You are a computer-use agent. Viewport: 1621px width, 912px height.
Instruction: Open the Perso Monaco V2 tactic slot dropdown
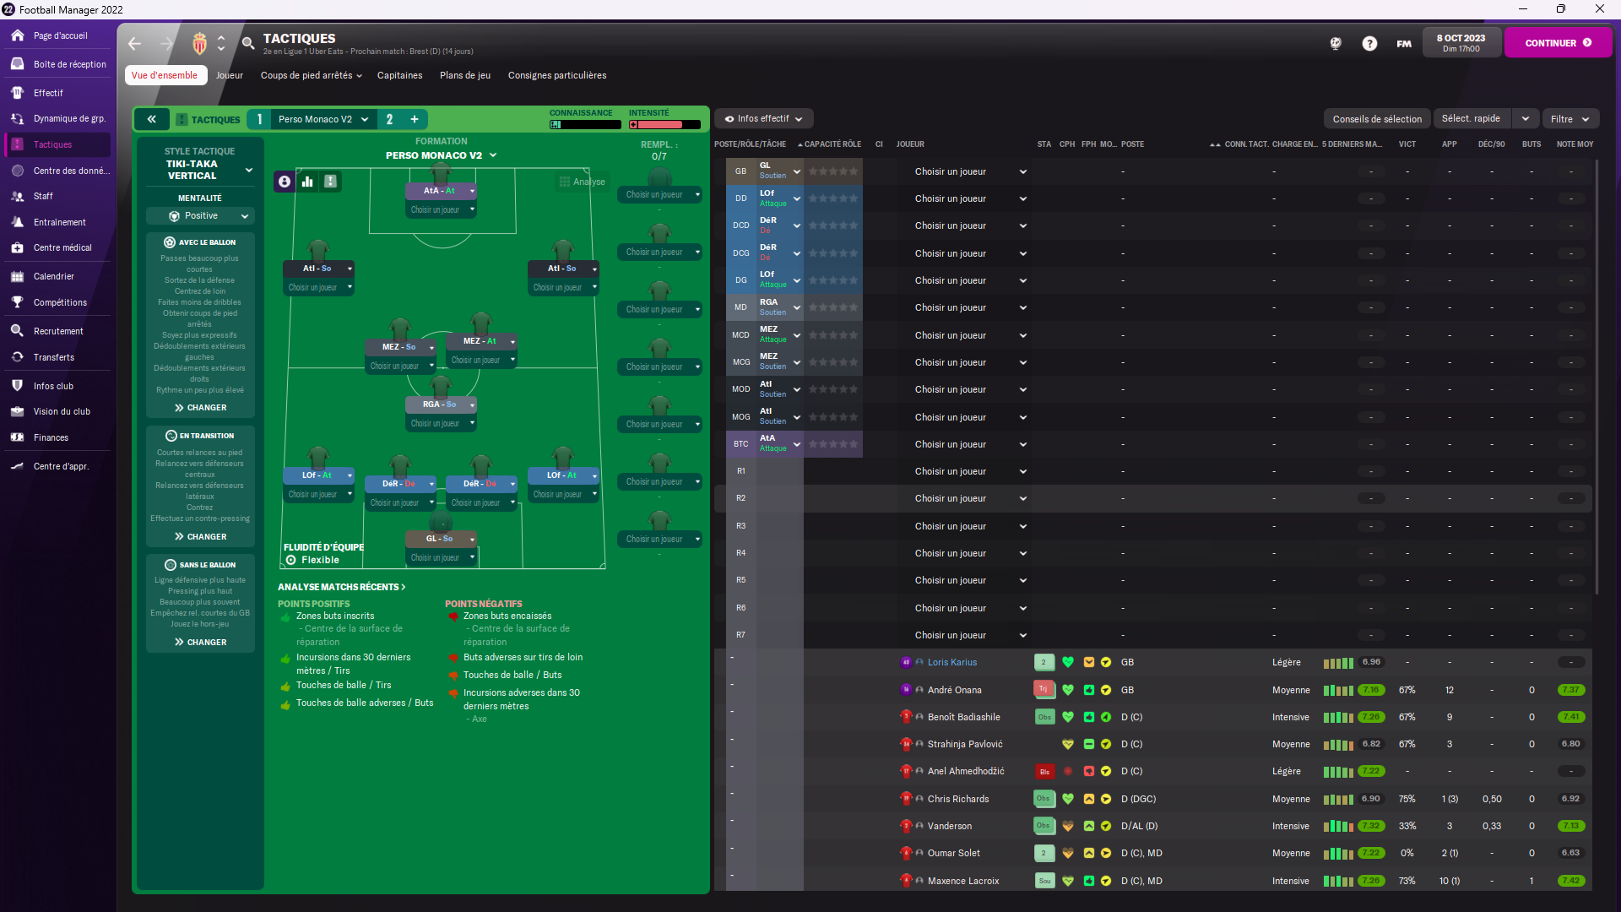point(323,119)
